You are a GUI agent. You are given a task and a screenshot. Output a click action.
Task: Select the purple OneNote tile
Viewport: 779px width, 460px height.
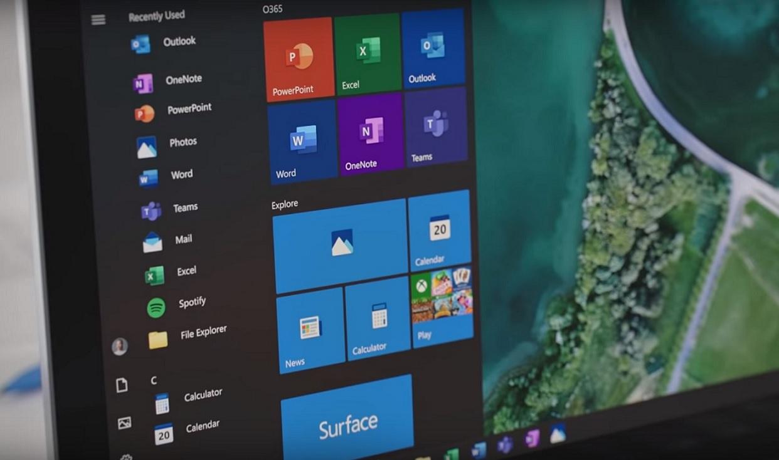(371, 135)
